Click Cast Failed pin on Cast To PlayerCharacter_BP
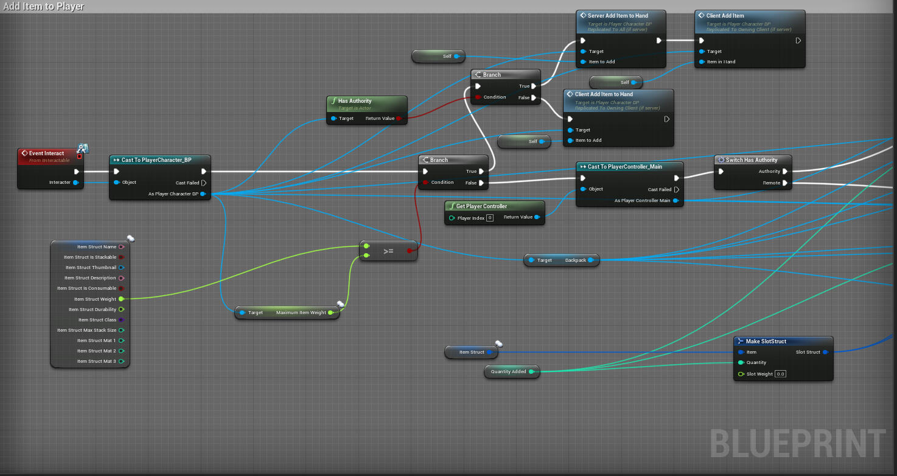The height and width of the screenshot is (476, 897). [x=203, y=183]
